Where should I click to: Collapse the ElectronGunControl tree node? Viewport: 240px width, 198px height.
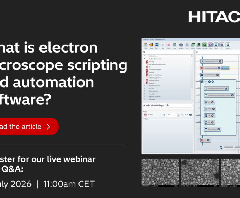pyautogui.click(x=144, y=59)
